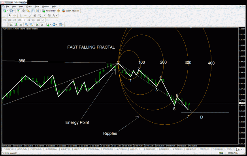This screenshot has width=247, height=156.
Task: Open the Help menu
Action: 54,6
